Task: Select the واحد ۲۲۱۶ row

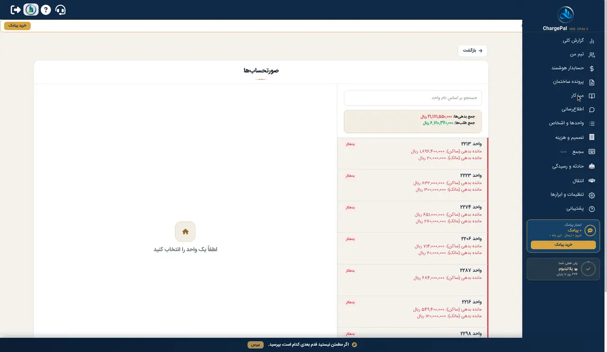Action: tap(413, 312)
